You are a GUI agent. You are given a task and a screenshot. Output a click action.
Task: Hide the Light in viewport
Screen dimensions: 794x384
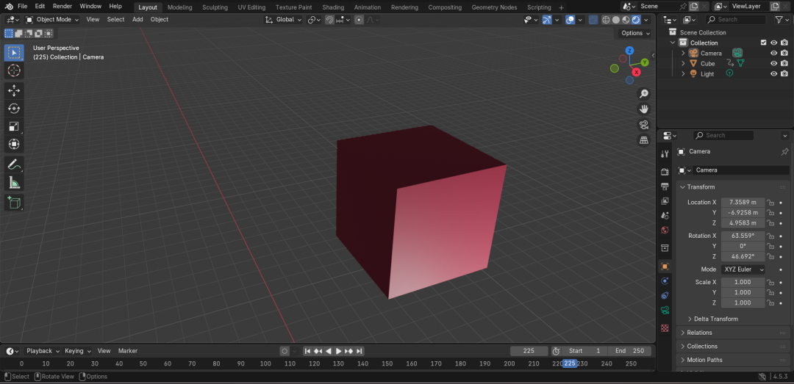773,74
